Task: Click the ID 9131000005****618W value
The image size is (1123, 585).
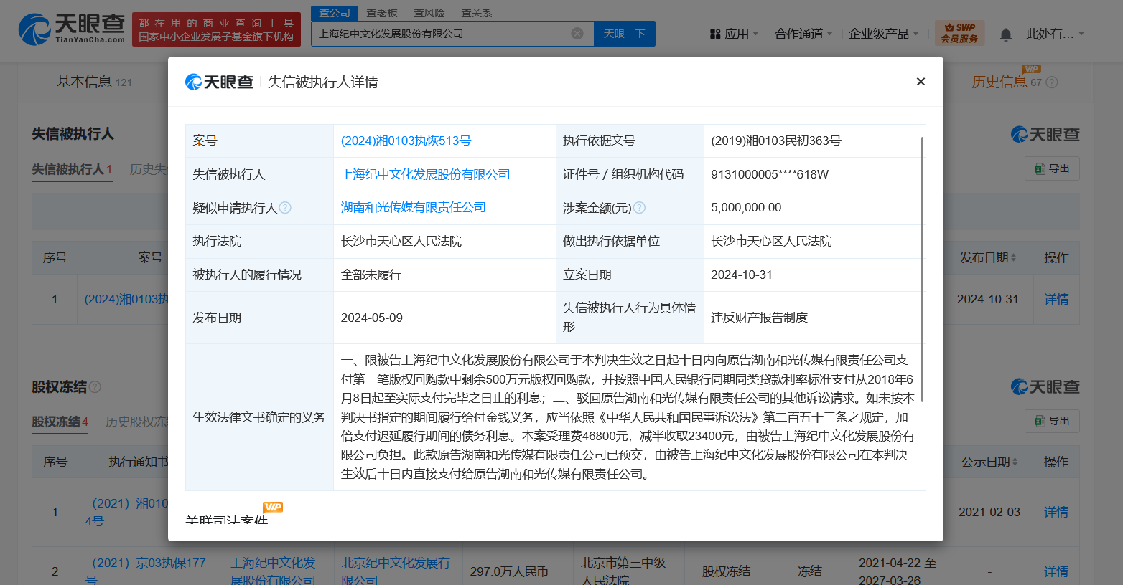Action: (x=770, y=174)
